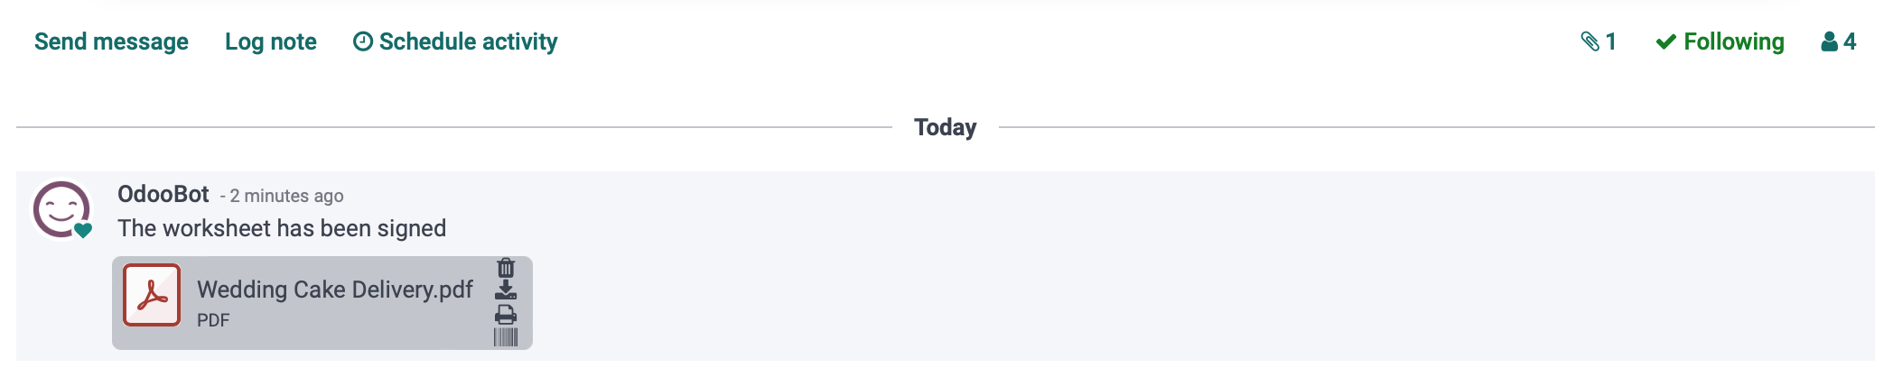The image size is (1893, 377).
Task: Click the '2 minutes ago' timestamp
Action: click(x=286, y=196)
